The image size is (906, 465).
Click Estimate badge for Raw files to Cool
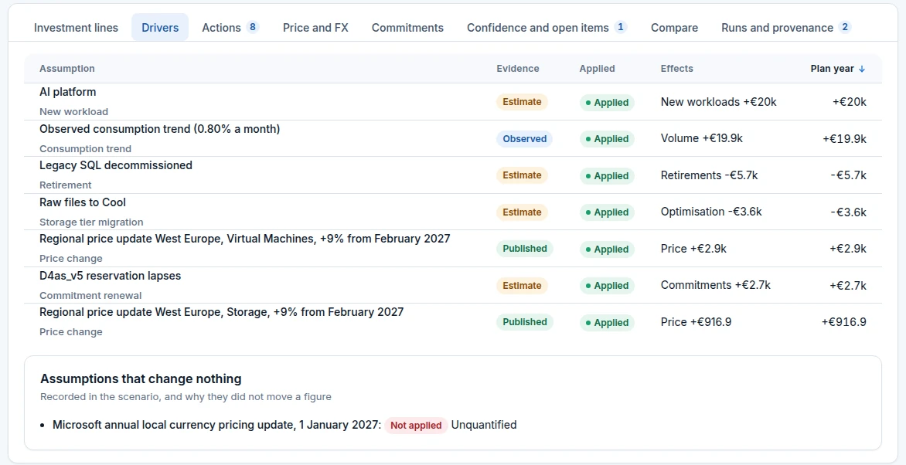pyautogui.click(x=522, y=212)
